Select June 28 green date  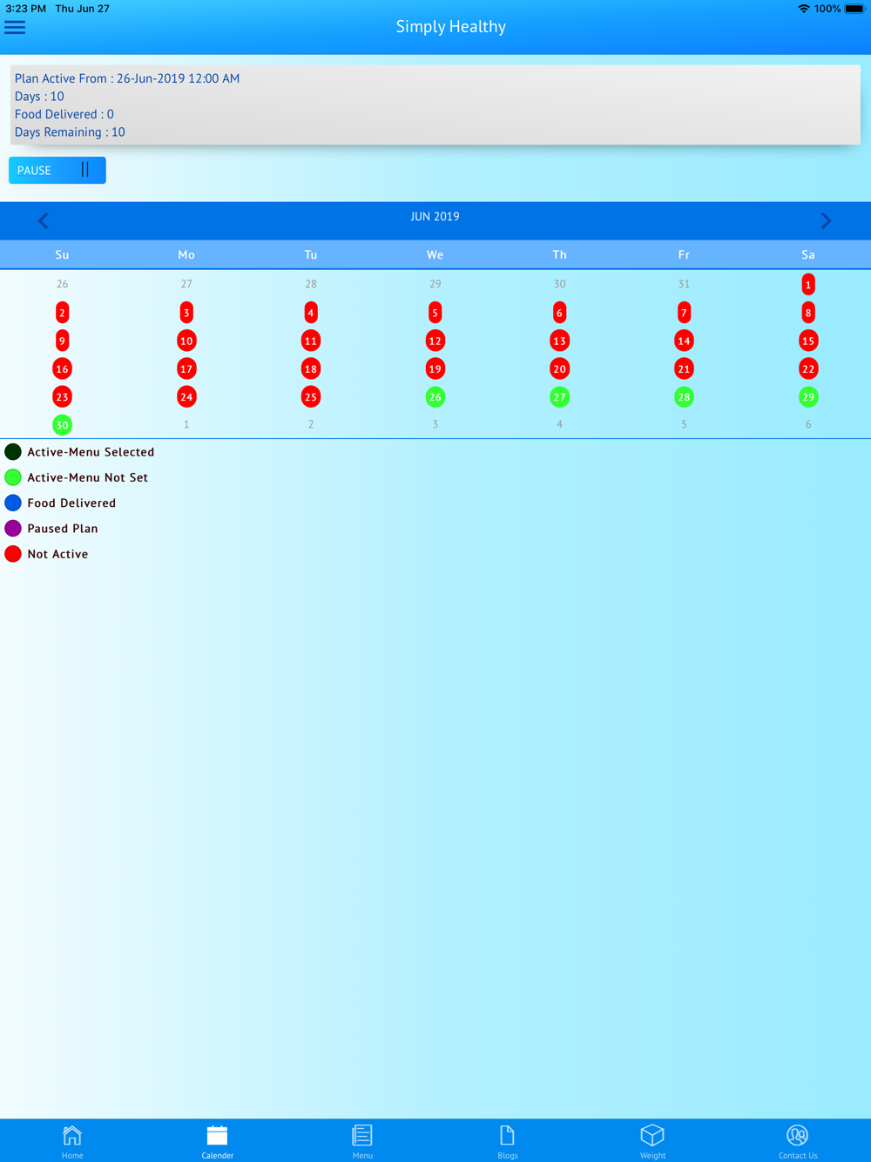coord(684,397)
